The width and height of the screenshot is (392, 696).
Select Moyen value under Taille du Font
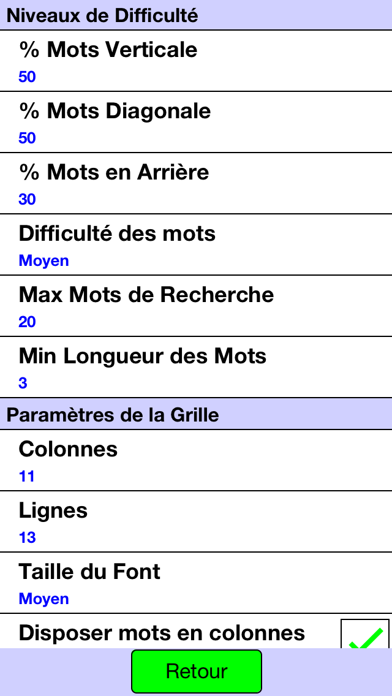click(44, 599)
